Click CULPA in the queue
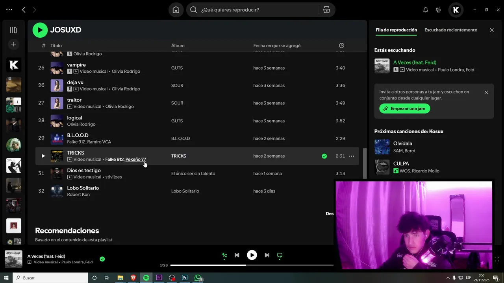Screen dimensions: 504x283 tap(401, 164)
